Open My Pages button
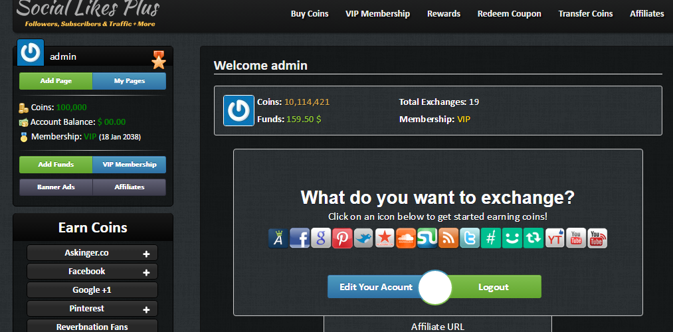Image resolution: width=673 pixels, height=332 pixels. tap(129, 81)
